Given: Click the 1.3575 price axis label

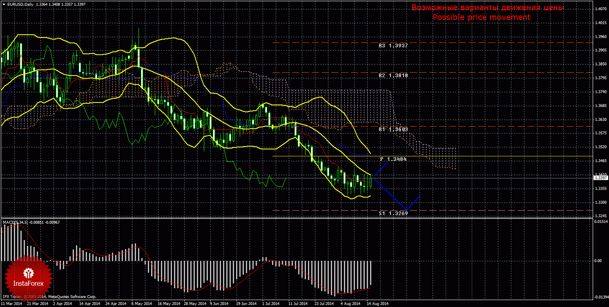Looking at the screenshot, I should (601, 133).
